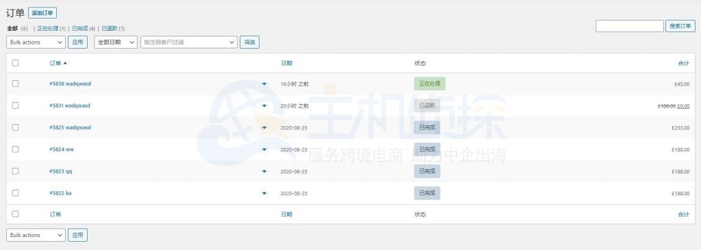Click the sort arrow beside 订单 header

pos(65,63)
